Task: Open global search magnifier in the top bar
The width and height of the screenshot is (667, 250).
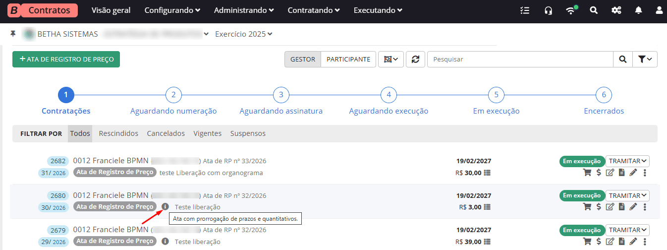Action: (594, 10)
